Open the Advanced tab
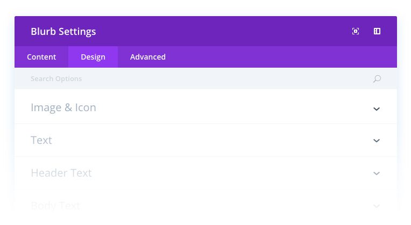 (148, 57)
